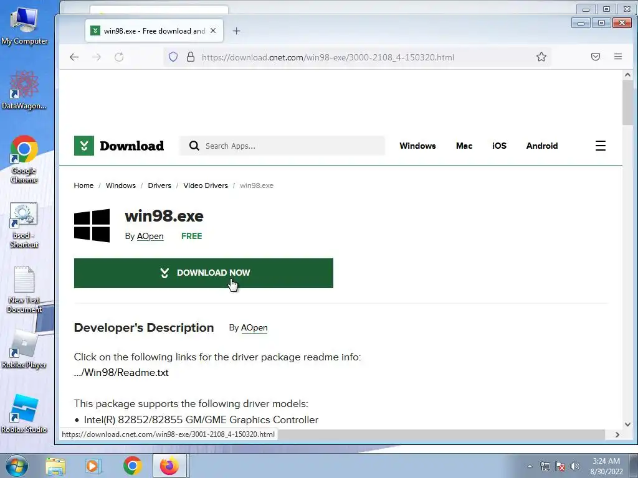Viewport: 638px width, 478px height.
Task: Click the scroll down arrow of page
Action: click(627, 424)
